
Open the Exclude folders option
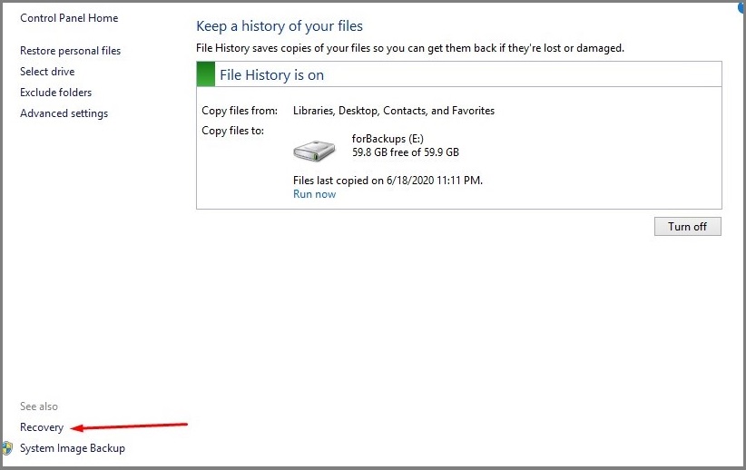[55, 93]
